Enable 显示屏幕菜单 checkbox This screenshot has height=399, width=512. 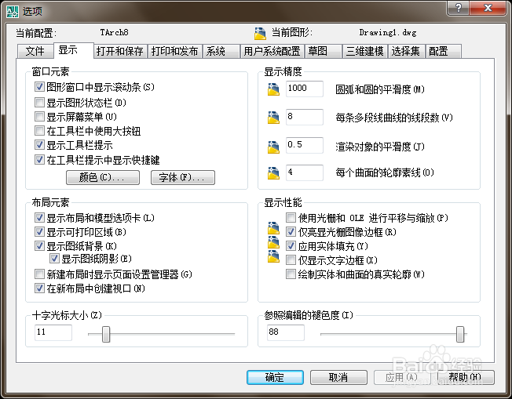coord(39,117)
